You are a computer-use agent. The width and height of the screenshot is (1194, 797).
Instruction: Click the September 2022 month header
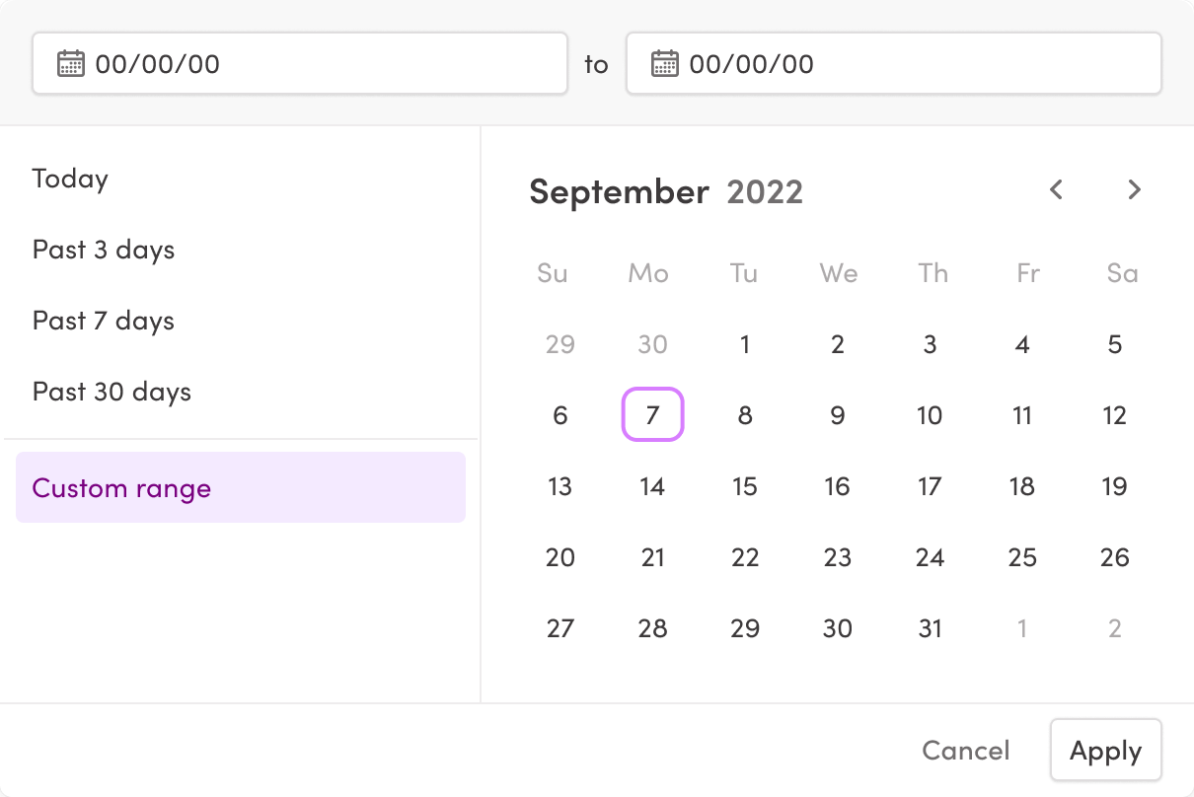click(x=665, y=191)
